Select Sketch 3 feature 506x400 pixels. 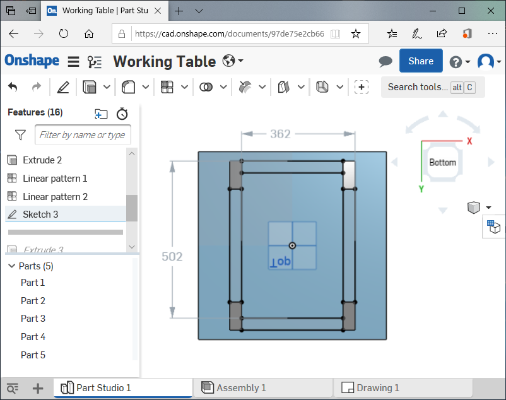tap(66, 214)
